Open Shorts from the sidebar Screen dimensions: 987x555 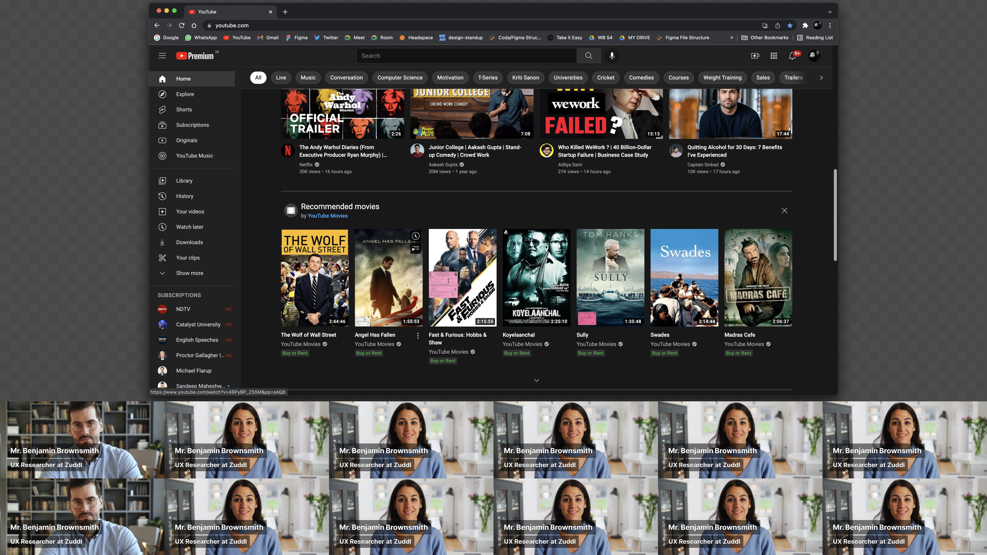(x=184, y=109)
